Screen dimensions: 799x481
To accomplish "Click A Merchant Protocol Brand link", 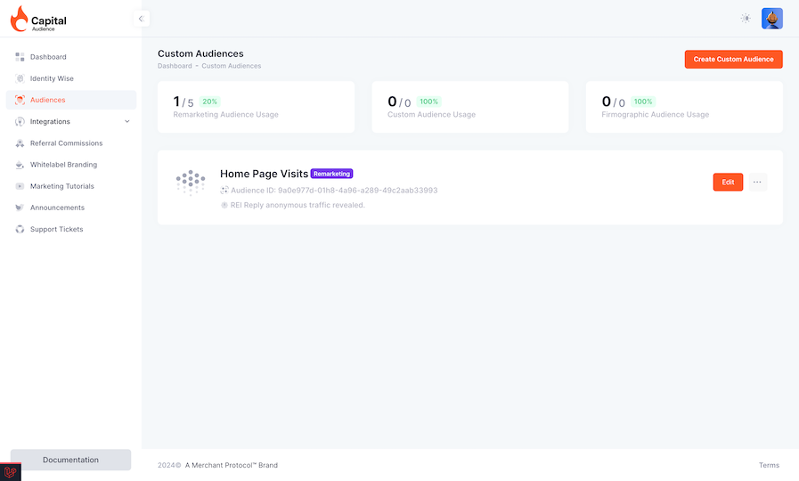I will click(232, 465).
